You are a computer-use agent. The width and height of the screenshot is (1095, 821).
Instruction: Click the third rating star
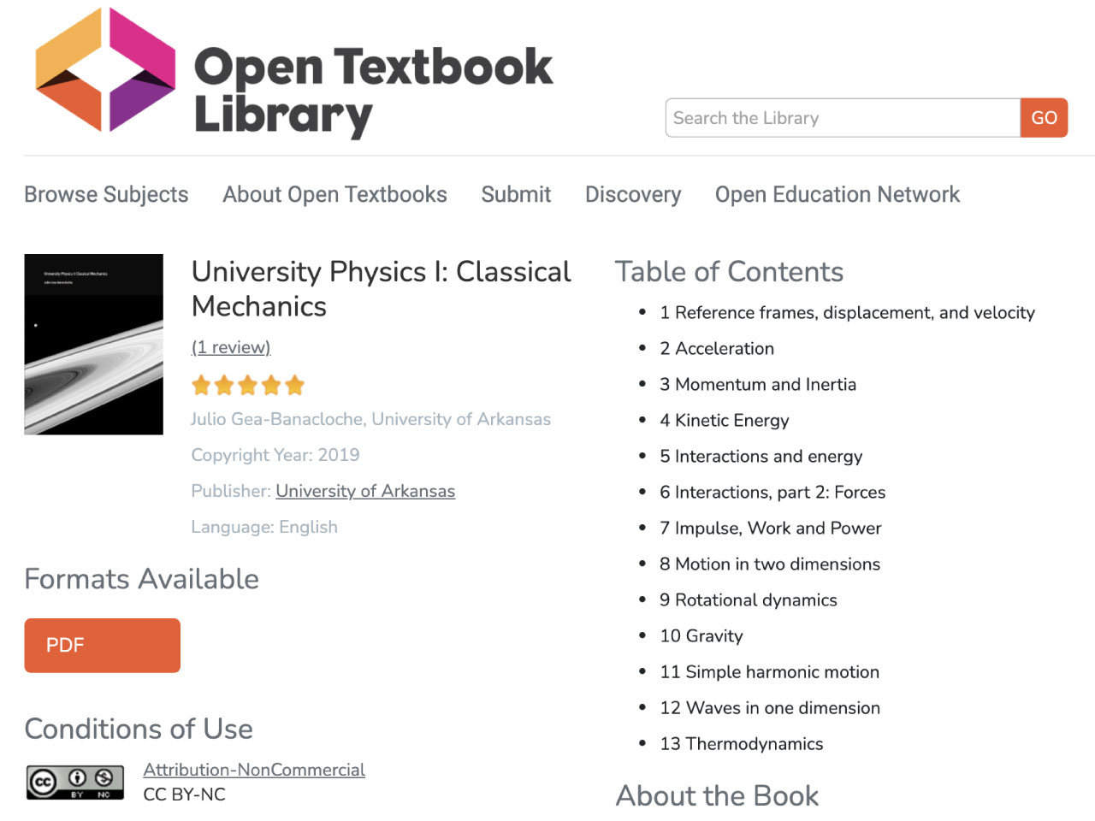coord(248,385)
